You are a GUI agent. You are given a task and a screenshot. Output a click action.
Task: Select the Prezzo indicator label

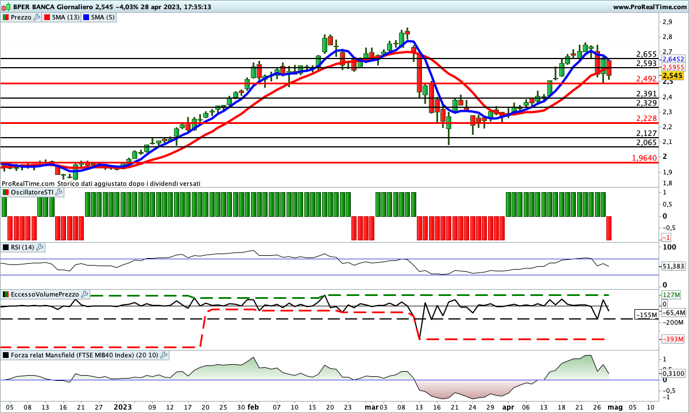tap(22, 17)
